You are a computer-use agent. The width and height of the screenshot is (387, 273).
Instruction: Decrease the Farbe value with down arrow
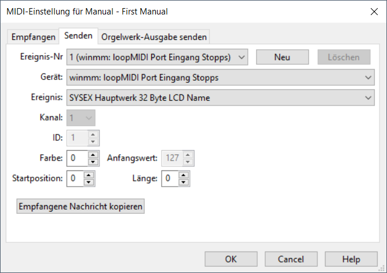[x=93, y=161]
